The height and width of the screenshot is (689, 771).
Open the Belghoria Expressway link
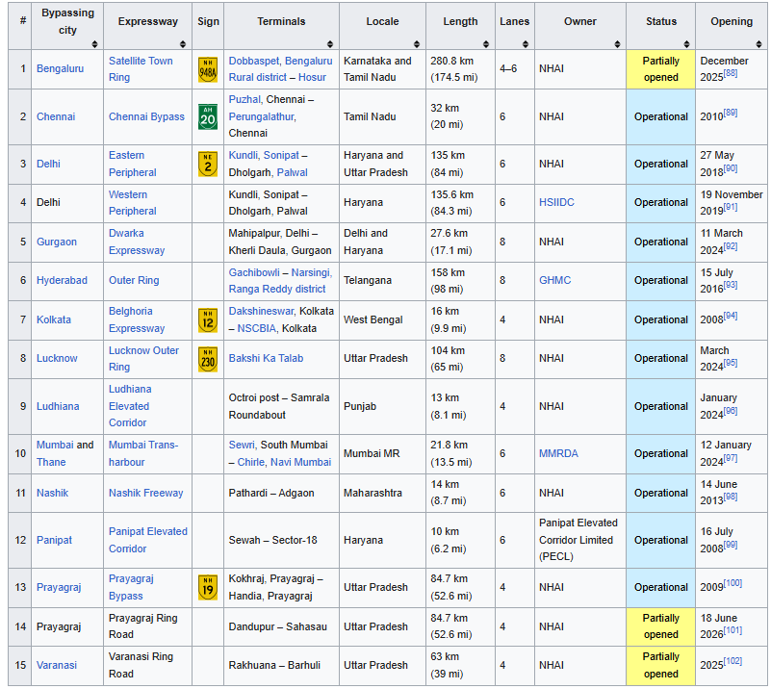point(137,319)
